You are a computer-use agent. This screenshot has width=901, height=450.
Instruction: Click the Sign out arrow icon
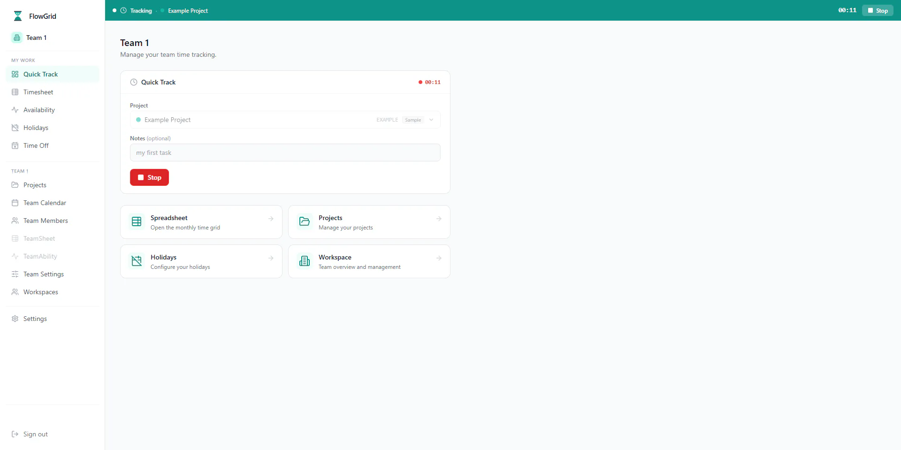15,434
